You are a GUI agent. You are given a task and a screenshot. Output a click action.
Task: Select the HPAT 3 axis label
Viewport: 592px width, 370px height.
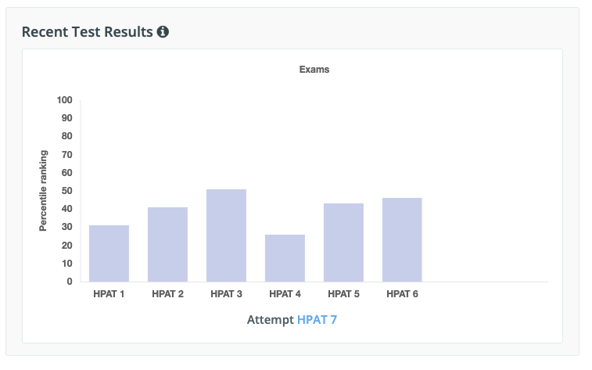point(226,294)
